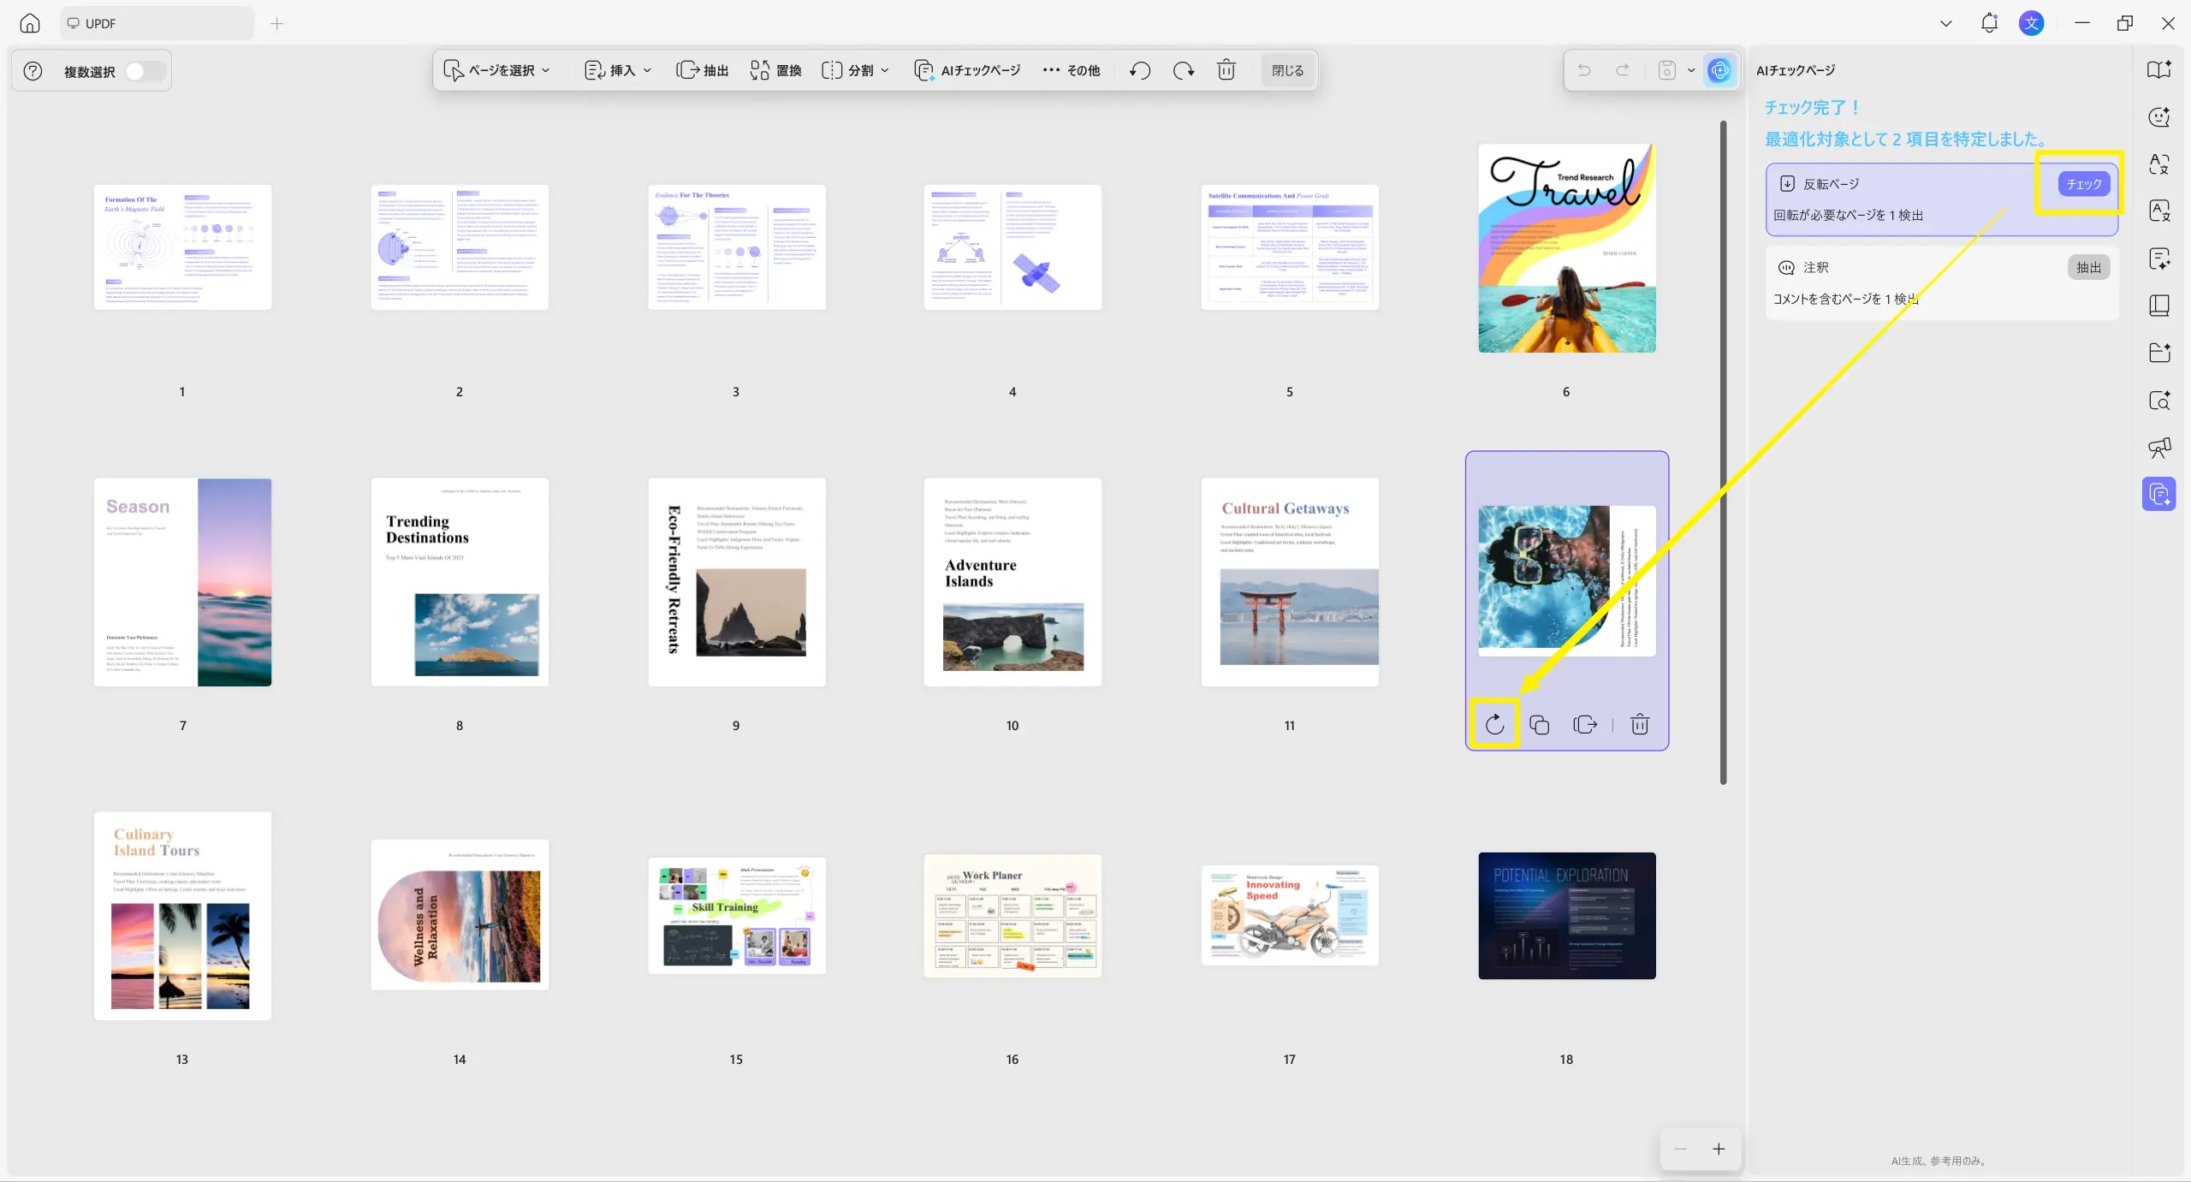The width and height of the screenshot is (2191, 1182).
Task: Open the その他 more menu
Action: (x=1071, y=70)
